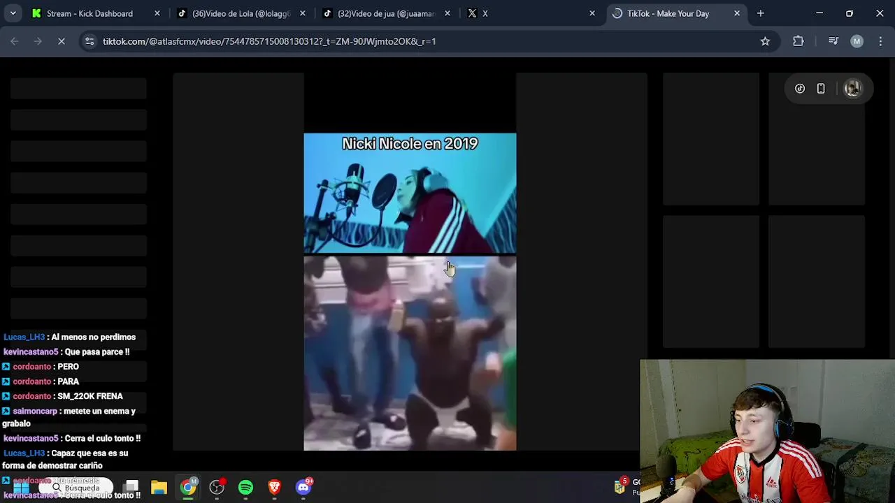
Task: Open the site information icon in address bar
Action: pos(89,41)
